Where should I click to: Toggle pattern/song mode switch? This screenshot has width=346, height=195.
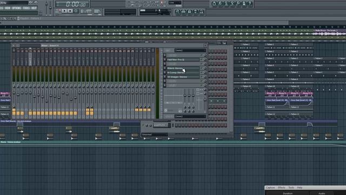click(x=58, y=11)
